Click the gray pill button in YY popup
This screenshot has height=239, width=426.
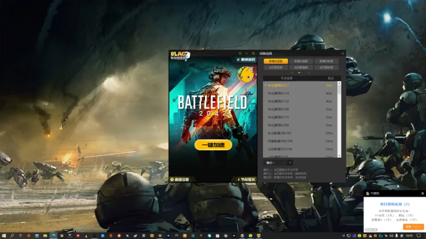coord(371,230)
